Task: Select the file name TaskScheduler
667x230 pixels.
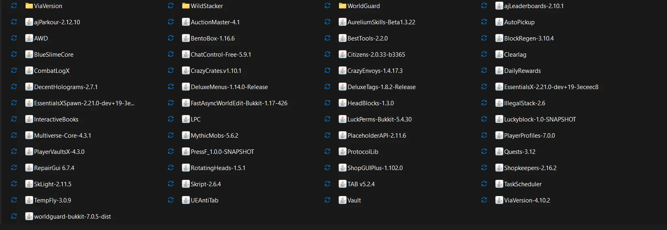Action: coord(523,184)
